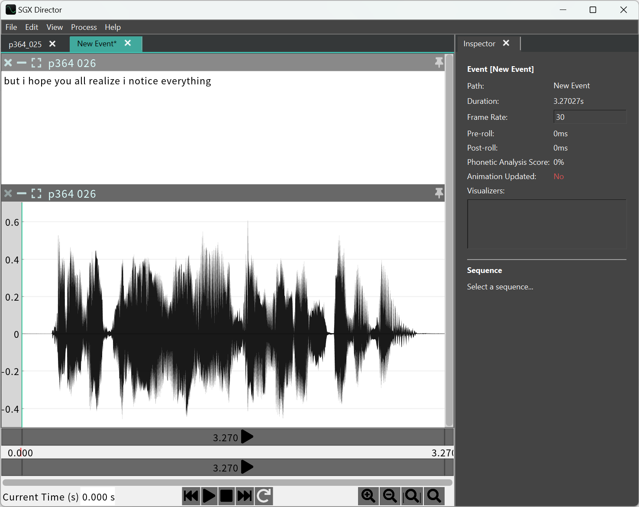Switch to the p364_025 tab
Screen dimensions: 639x507
coord(25,44)
